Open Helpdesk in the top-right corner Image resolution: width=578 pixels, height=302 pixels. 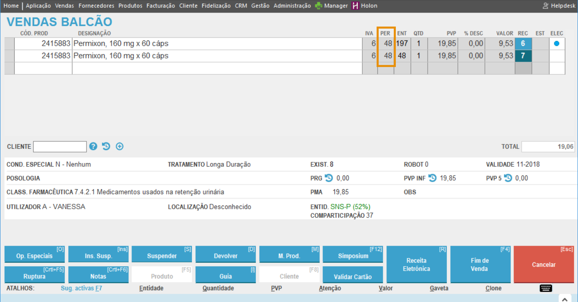click(x=559, y=6)
